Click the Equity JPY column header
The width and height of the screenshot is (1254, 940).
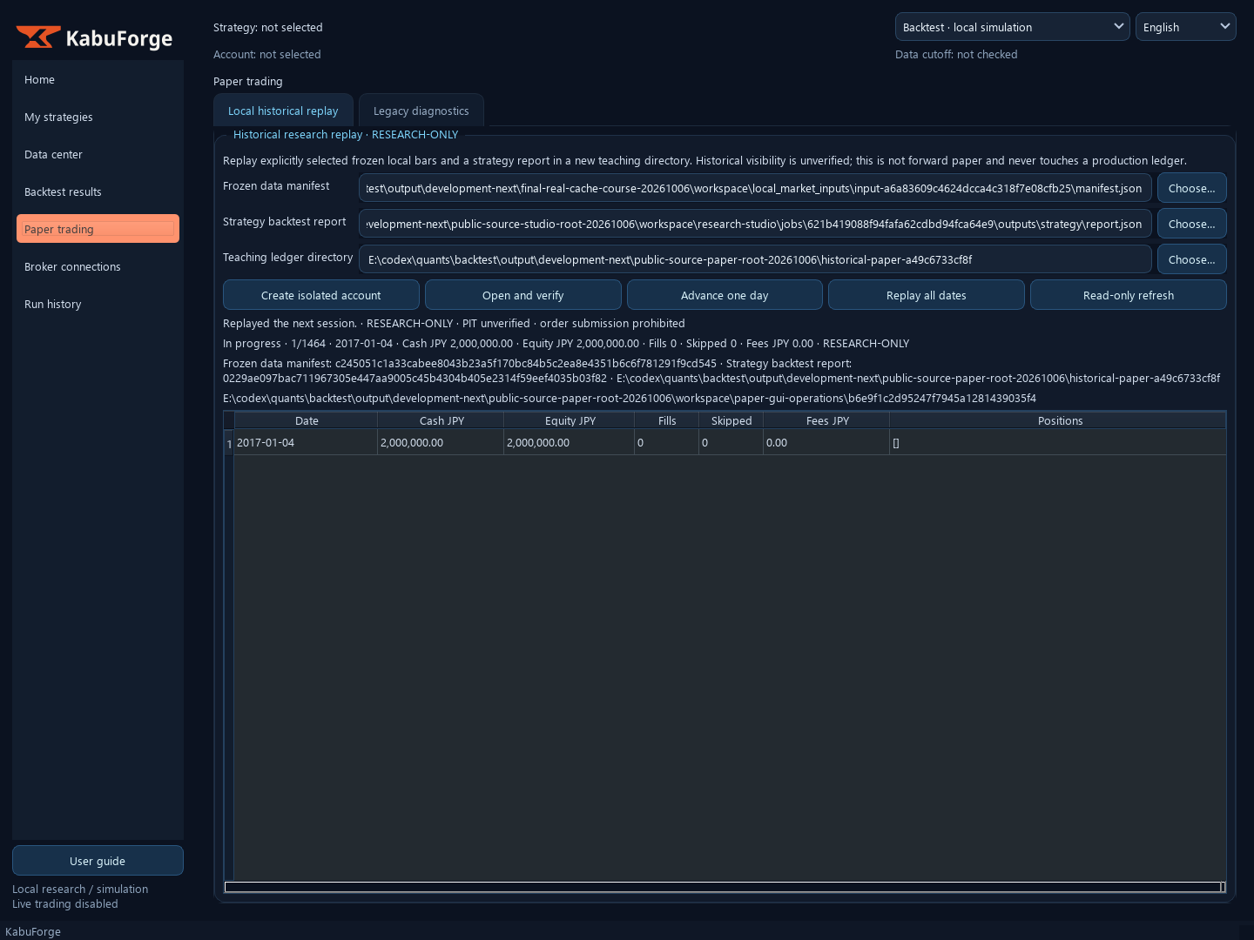[x=570, y=420]
